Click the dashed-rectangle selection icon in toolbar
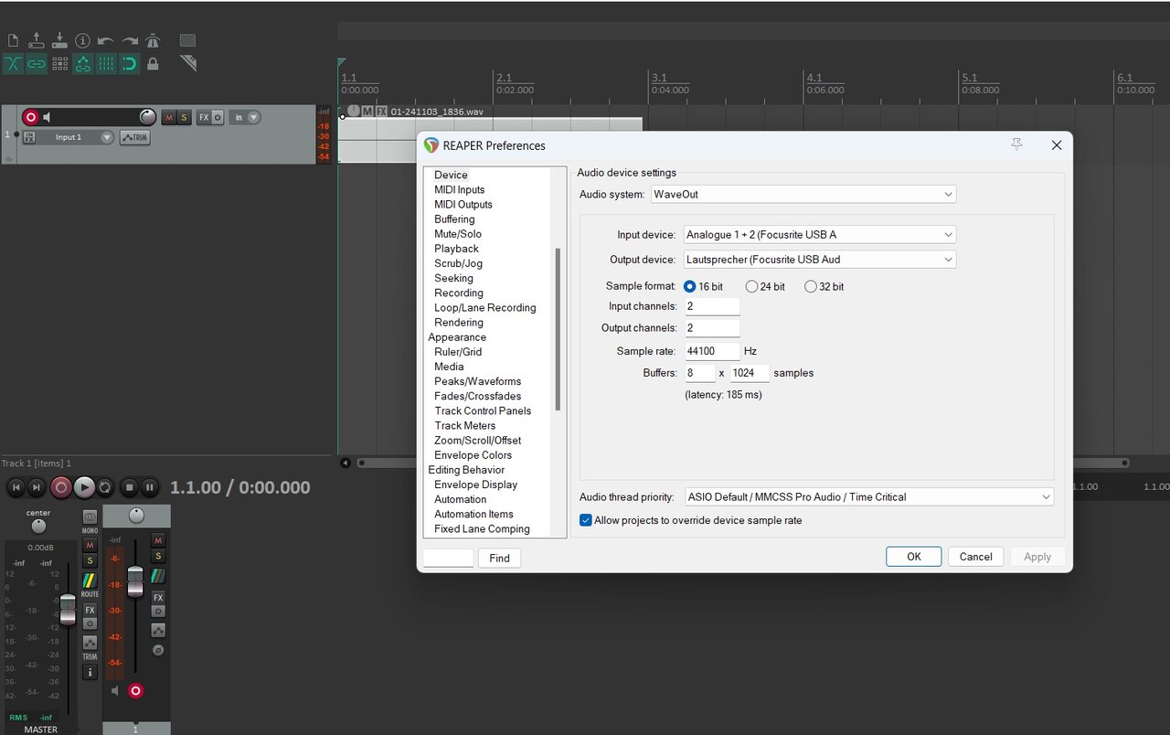 187,40
